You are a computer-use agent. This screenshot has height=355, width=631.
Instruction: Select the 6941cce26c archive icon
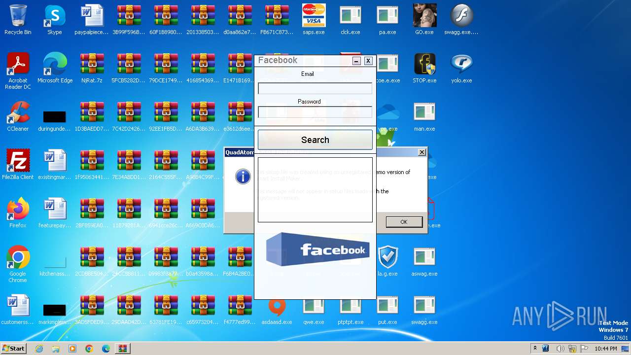(166, 213)
